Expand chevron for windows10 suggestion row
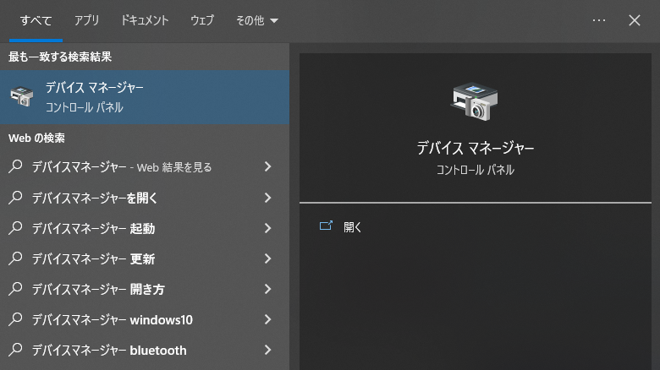This screenshot has height=370, width=660. coord(267,319)
